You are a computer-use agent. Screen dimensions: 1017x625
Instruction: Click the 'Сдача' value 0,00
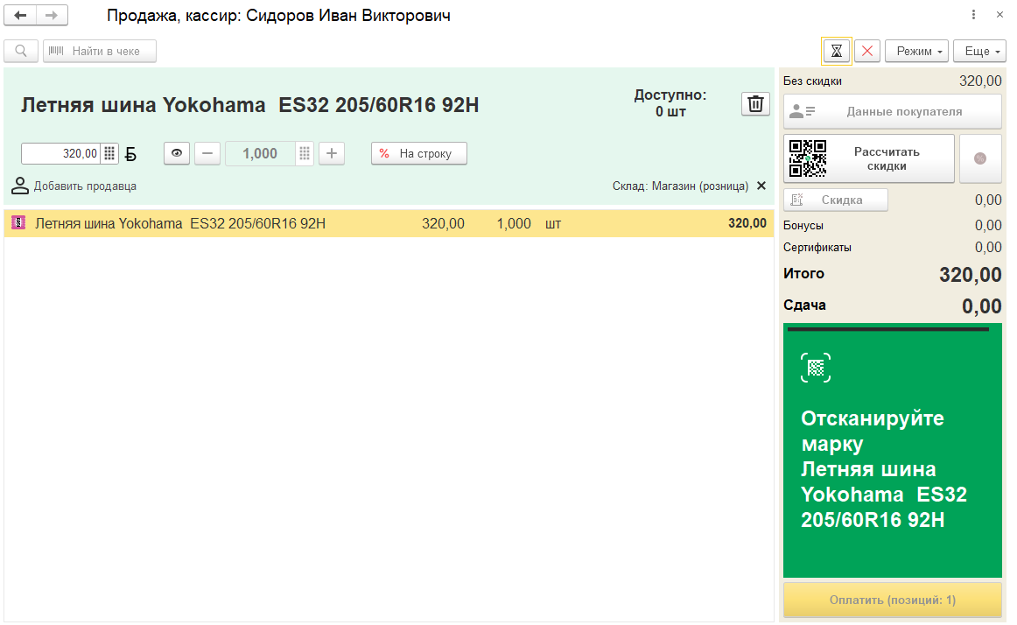(981, 306)
